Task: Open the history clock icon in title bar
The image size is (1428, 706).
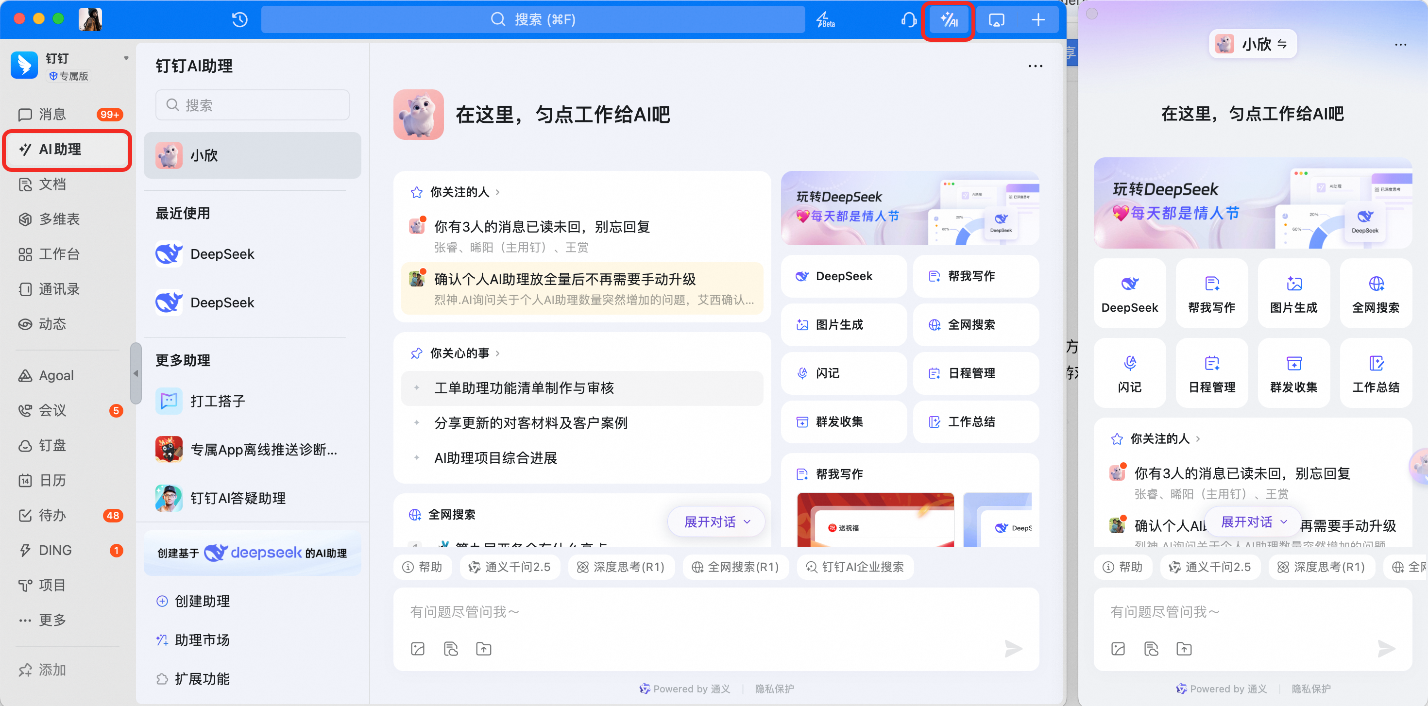Action: tap(239, 20)
